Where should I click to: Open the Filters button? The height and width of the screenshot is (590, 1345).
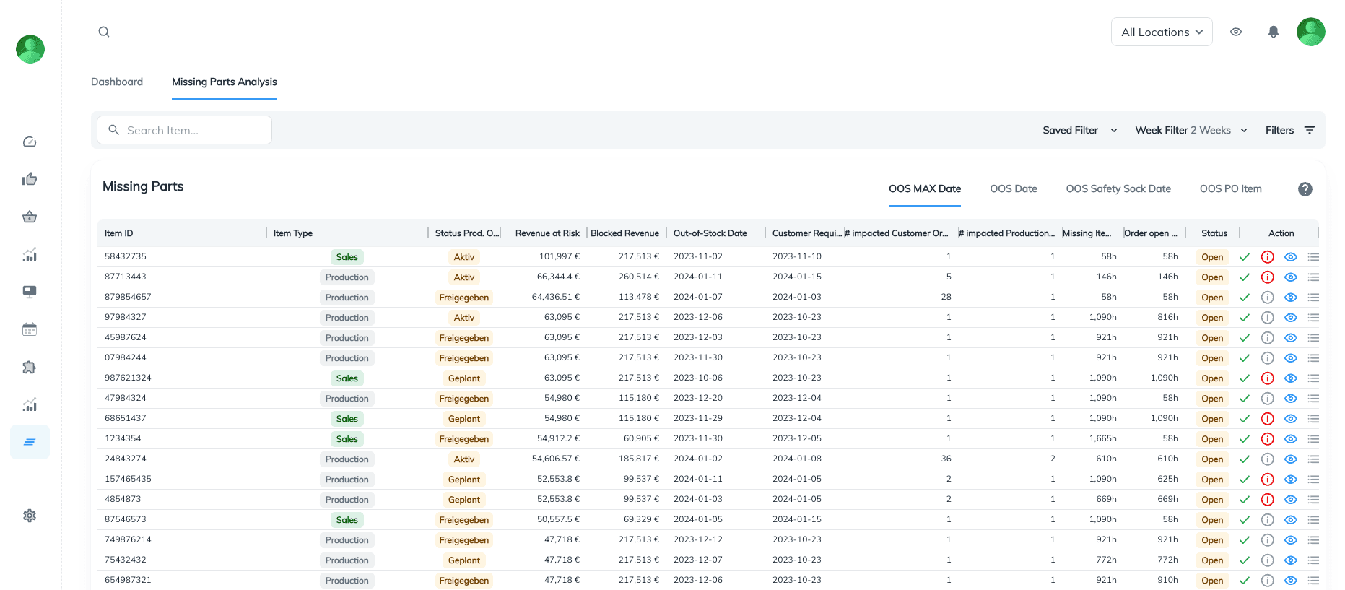(1289, 130)
